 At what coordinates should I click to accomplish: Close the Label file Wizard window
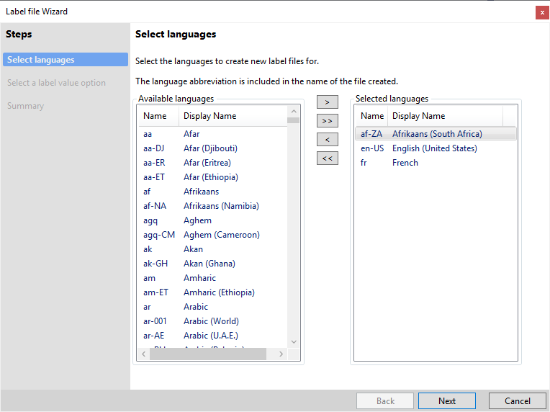(x=541, y=12)
